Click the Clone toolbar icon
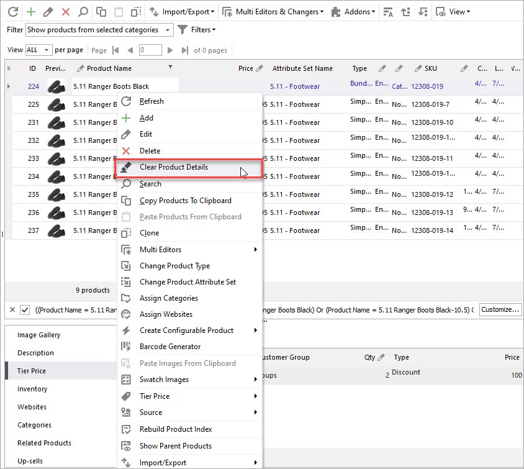 (136, 12)
